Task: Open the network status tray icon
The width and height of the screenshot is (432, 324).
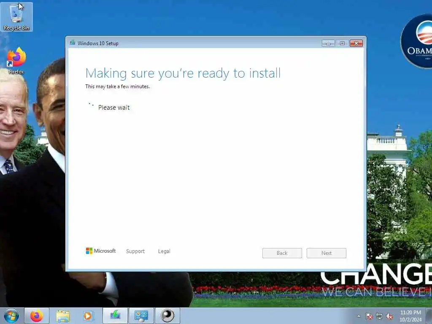Action: coord(379,316)
